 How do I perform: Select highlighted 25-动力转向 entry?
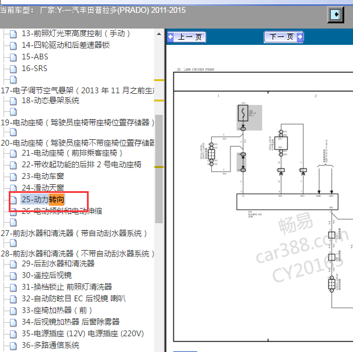coord(43,199)
